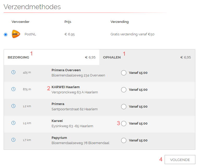Viewport: 199px width, 168px height.
Task: Click clock icon for Primera Santpoorterstraat
Action: click(14, 106)
